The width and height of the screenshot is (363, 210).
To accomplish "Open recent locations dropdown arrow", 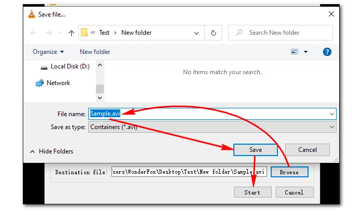I will 60,33.
